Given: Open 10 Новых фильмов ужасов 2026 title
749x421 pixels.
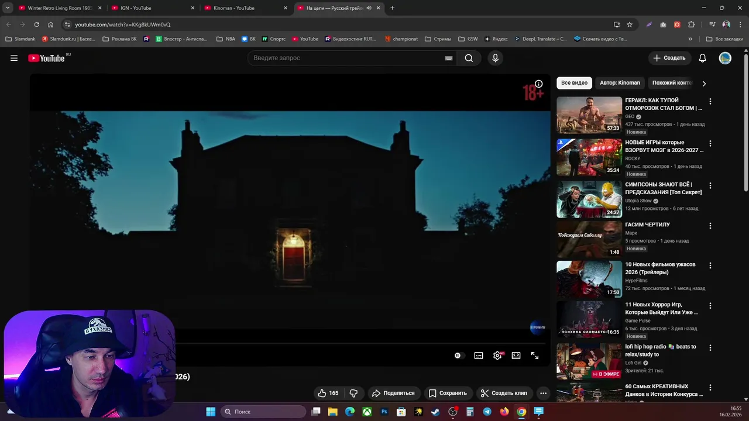Looking at the screenshot, I should pos(660,268).
